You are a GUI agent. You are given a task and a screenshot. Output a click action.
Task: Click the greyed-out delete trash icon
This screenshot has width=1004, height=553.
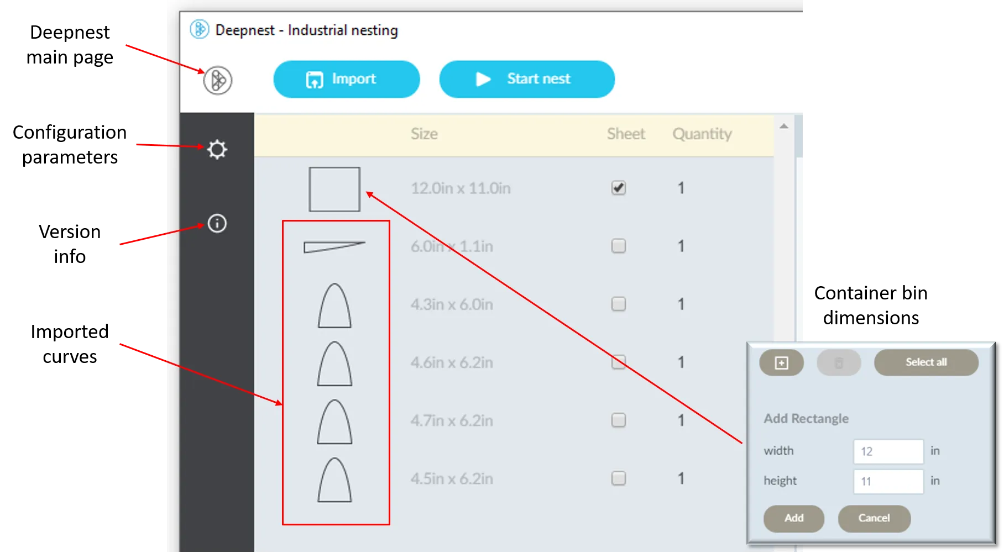839,363
